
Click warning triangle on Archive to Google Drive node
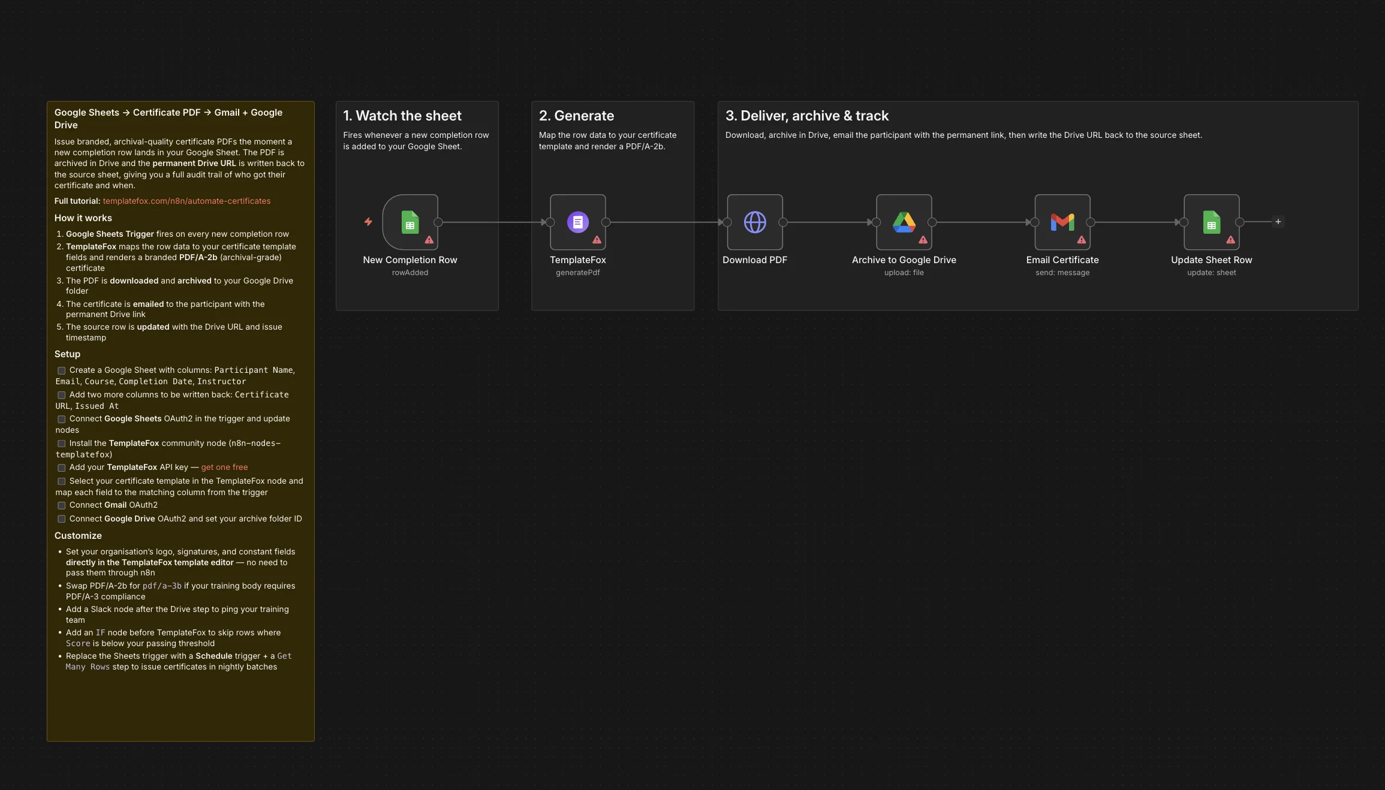click(923, 240)
